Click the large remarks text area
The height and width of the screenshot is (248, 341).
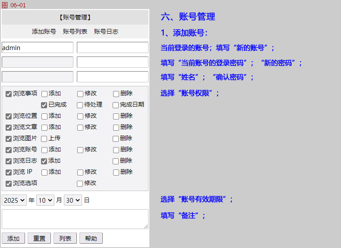click(x=75, y=219)
